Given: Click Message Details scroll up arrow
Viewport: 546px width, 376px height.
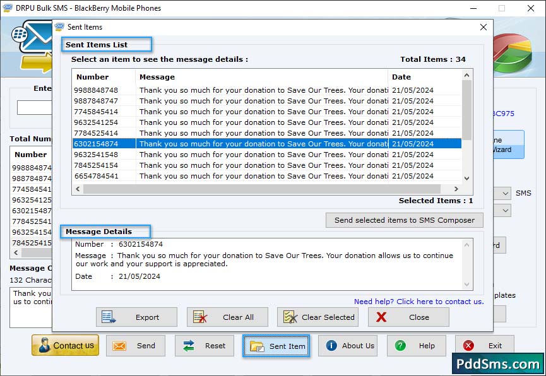Looking at the screenshot, I should 467,245.
